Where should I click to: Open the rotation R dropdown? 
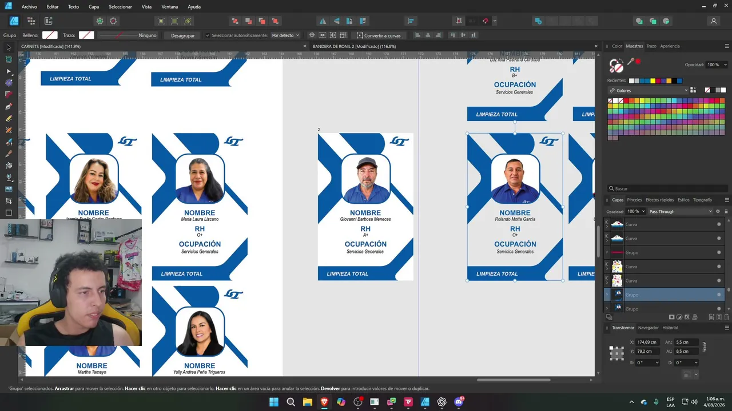point(648,362)
